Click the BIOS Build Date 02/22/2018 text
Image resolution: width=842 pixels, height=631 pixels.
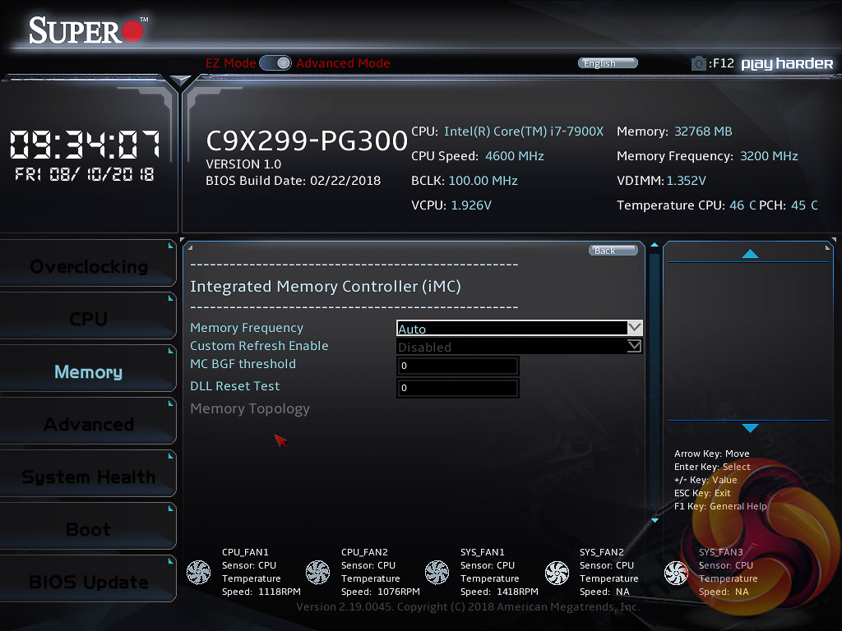pos(294,181)
